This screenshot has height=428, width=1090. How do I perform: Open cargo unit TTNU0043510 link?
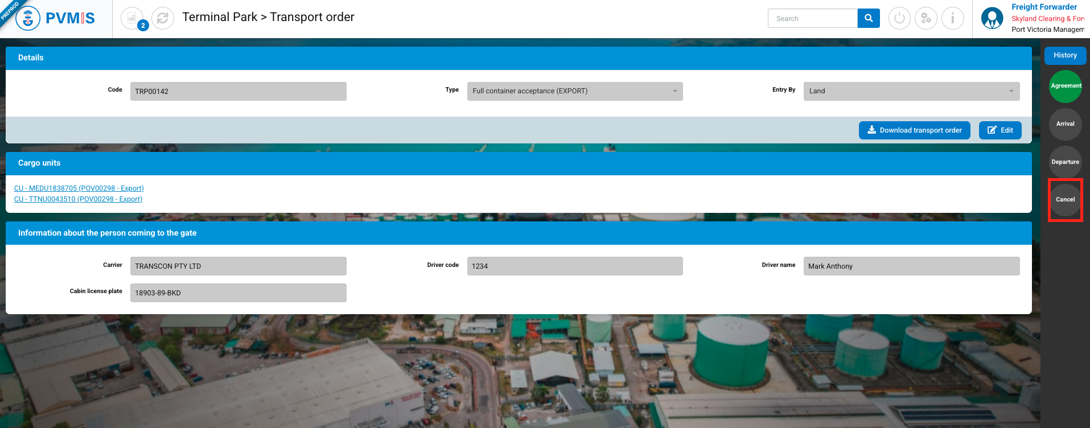[79, 199]
